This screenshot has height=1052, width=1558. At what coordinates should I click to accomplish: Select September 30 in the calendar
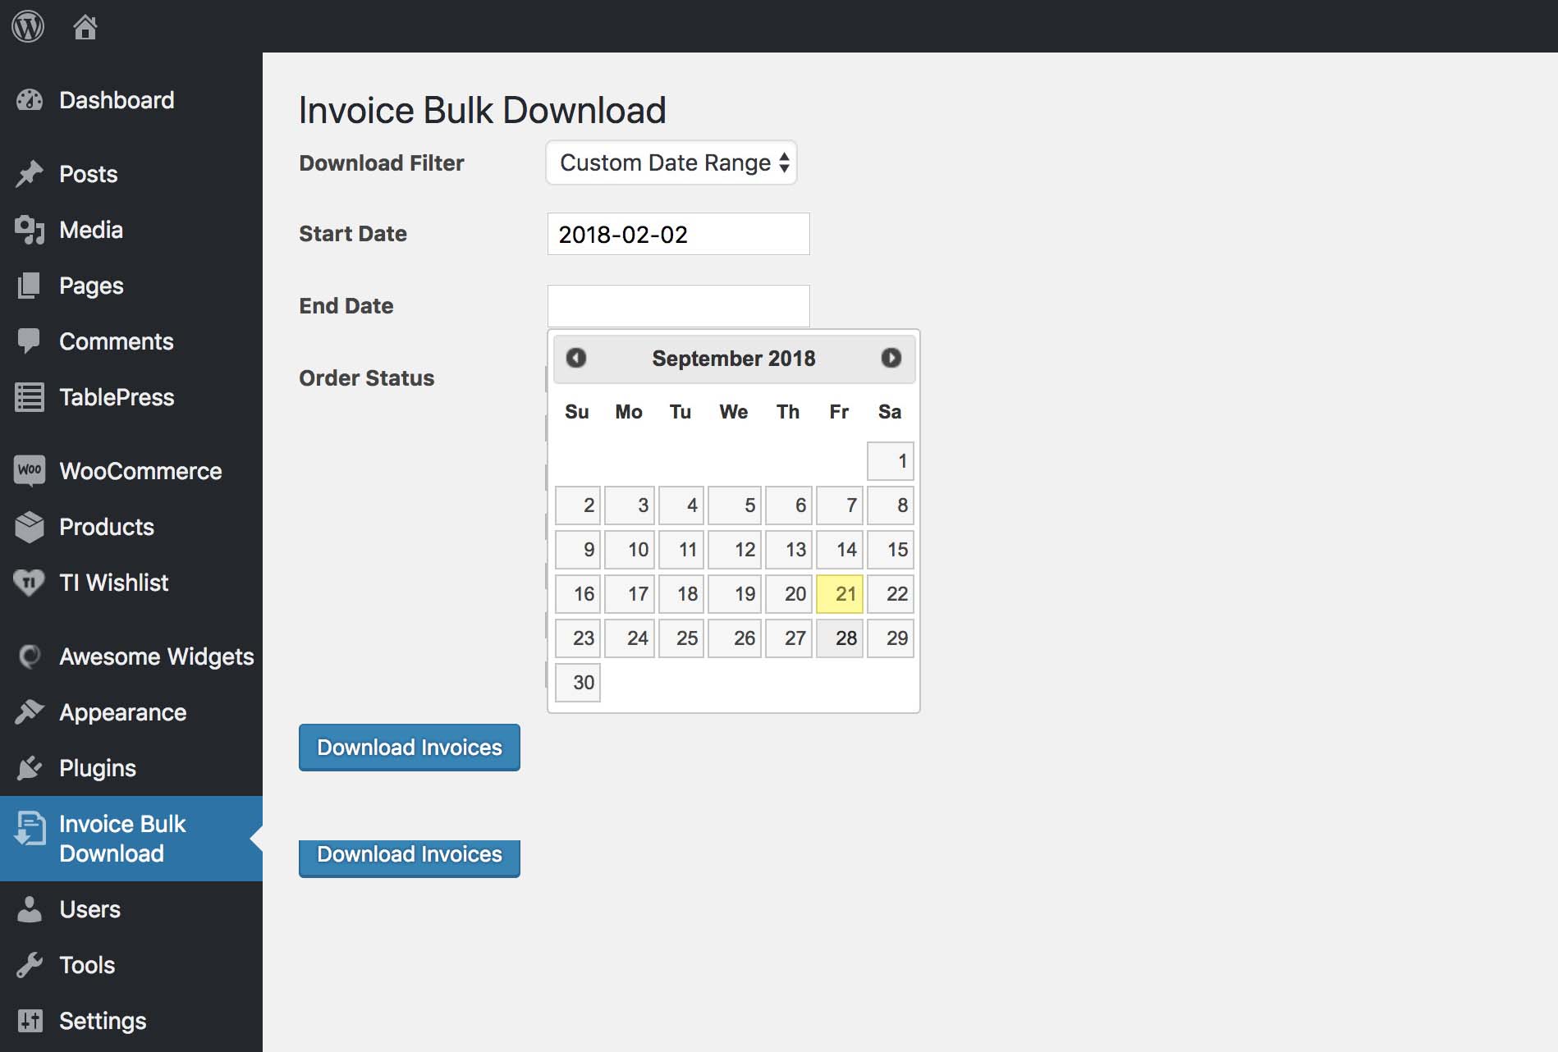(x=578, y=683)
